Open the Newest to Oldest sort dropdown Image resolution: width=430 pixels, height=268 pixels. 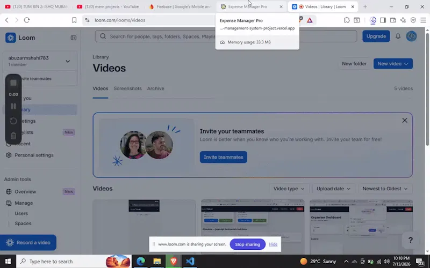click(x=385, y=189)
